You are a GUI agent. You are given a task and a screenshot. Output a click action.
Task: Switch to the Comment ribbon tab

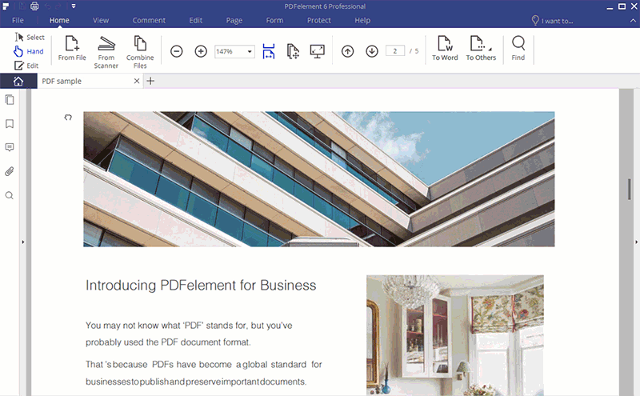(x=149, y=21)
